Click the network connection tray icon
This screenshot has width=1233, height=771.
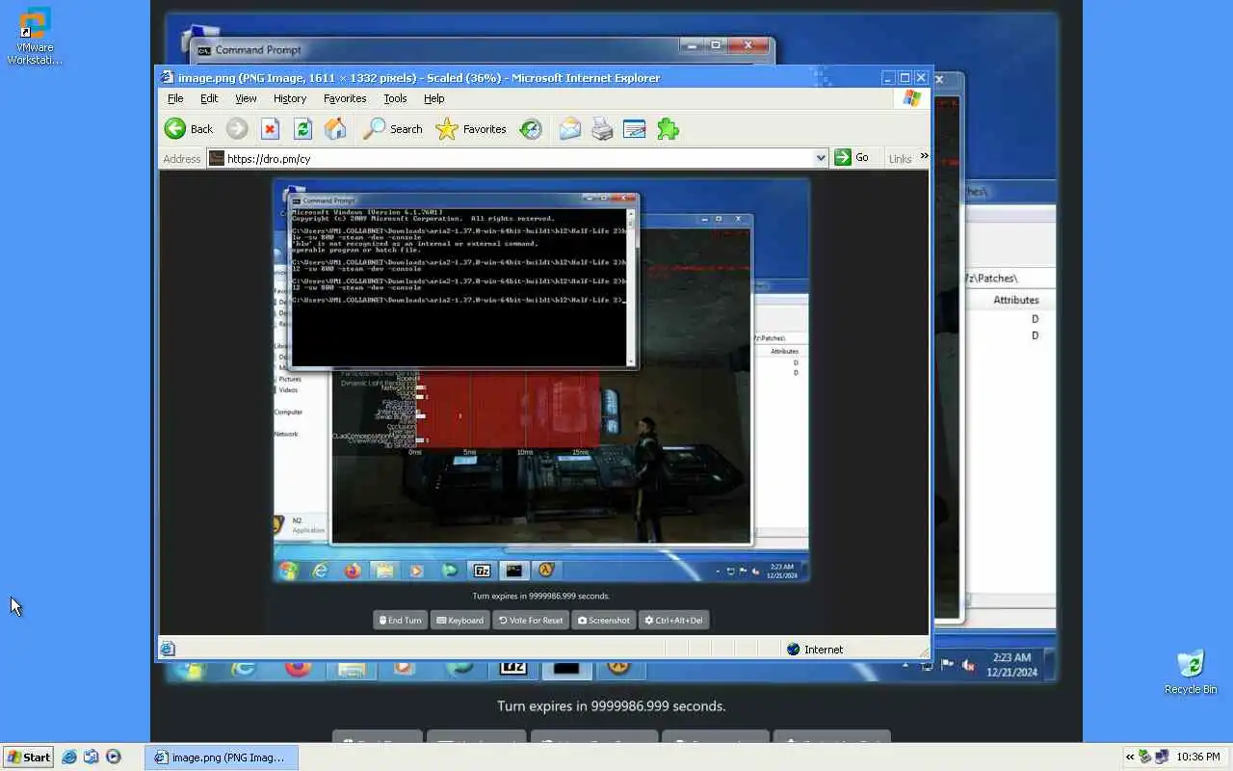pyautogui.click(x=1162, y=758)
